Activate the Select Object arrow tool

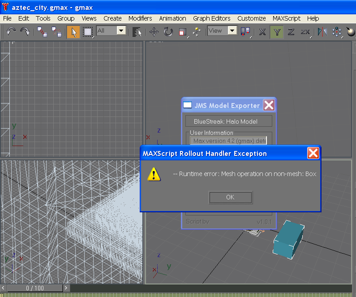[x=73, y=31]
